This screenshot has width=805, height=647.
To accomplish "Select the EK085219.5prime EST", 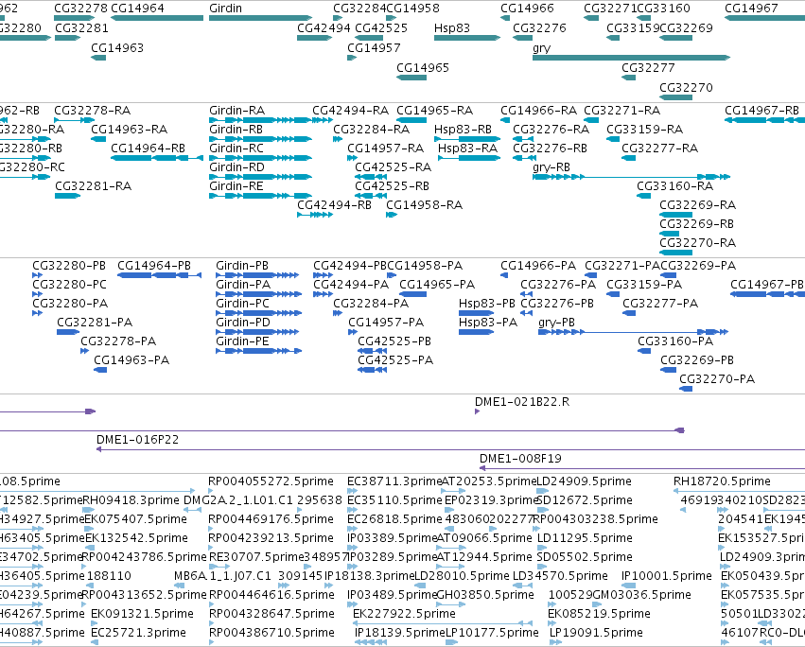I will [x=599, y=614].
